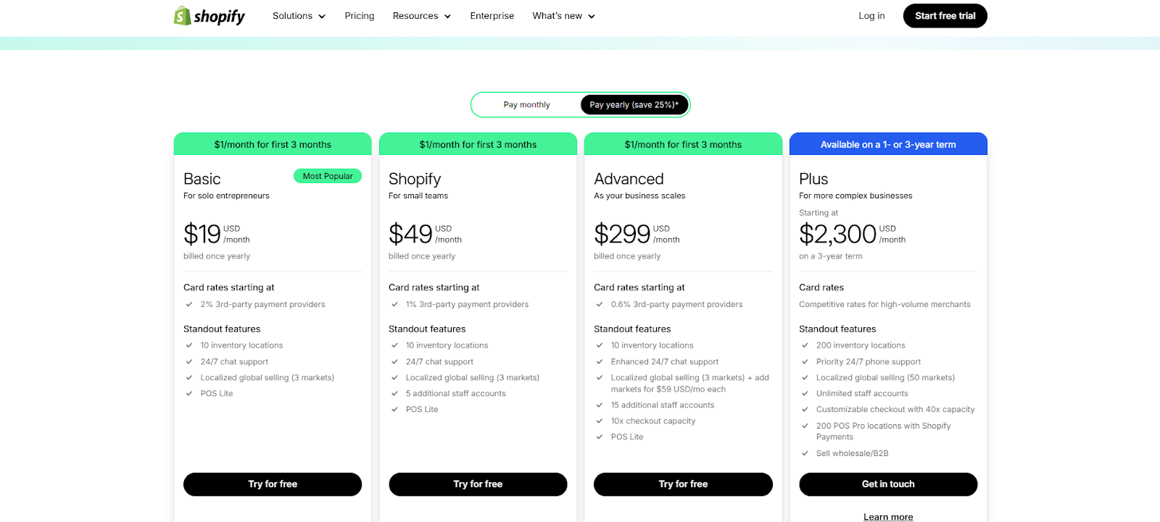This screenshot has height=522, width=1160.
Task: Click checkmark beside Unlimited staff accounts
Action: pyautogui.click(x=805, y=394)
